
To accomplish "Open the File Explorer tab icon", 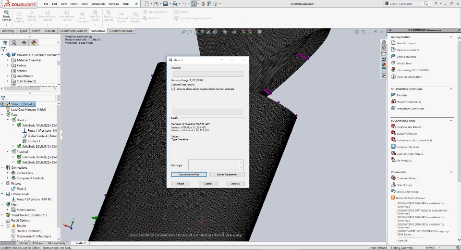I will pos(384,53).
